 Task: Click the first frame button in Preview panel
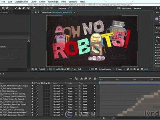point(156,32)
